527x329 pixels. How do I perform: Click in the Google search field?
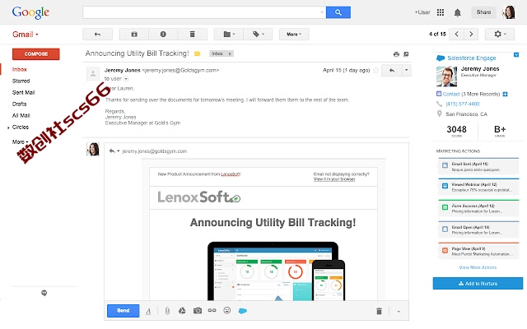204,12
